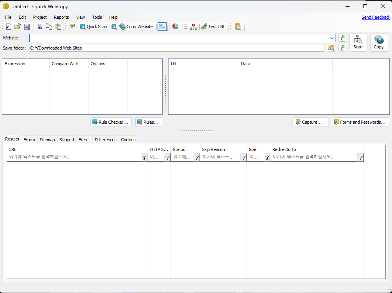Sort by the Size column header

259,149
